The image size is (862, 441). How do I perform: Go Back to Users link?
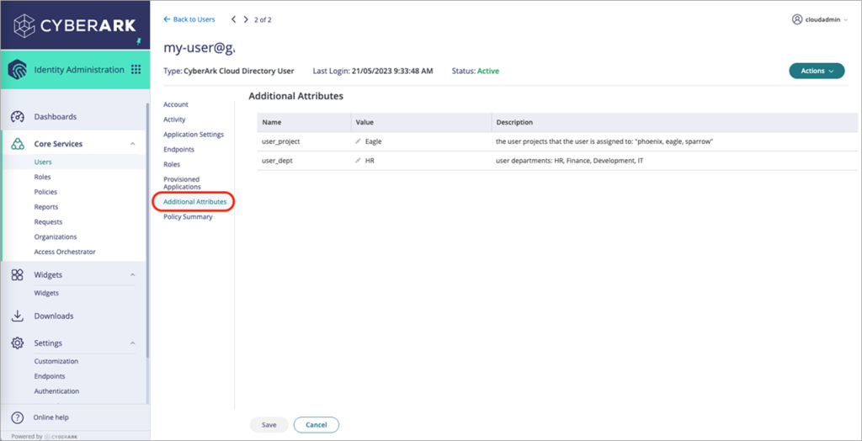pos(189,19)
